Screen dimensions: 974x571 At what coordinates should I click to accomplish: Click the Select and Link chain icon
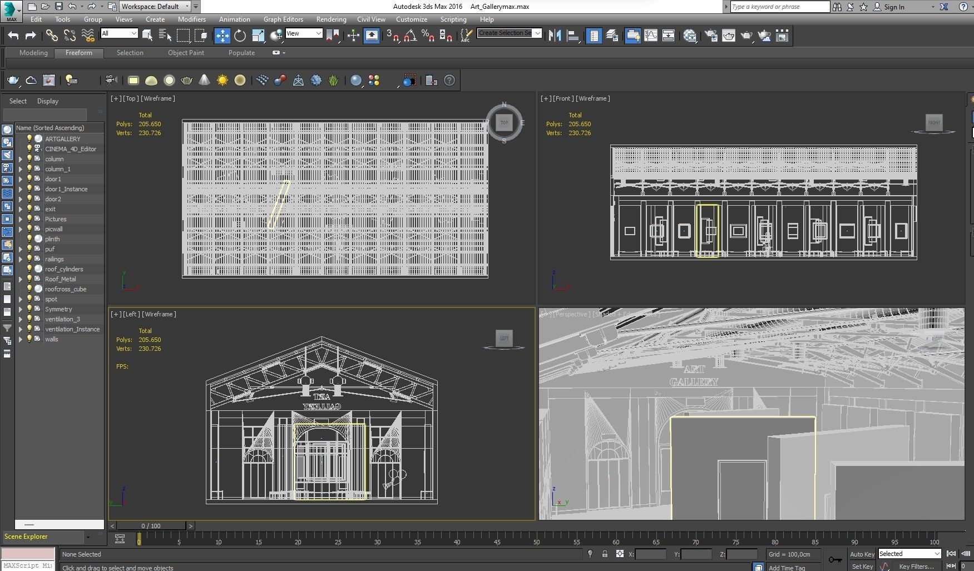52,36
